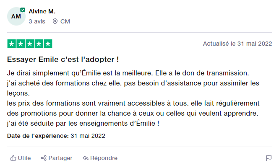Click the first green rating star
Viewport: 279px width, 168px height.
[12, 44]
